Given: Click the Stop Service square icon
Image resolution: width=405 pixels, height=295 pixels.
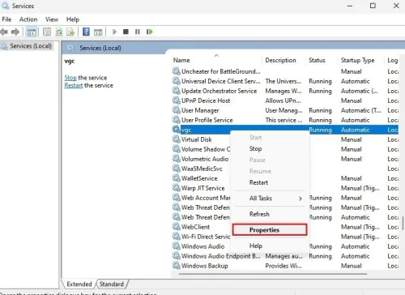Looking at the screenshot, I should (x=126, y=32).
